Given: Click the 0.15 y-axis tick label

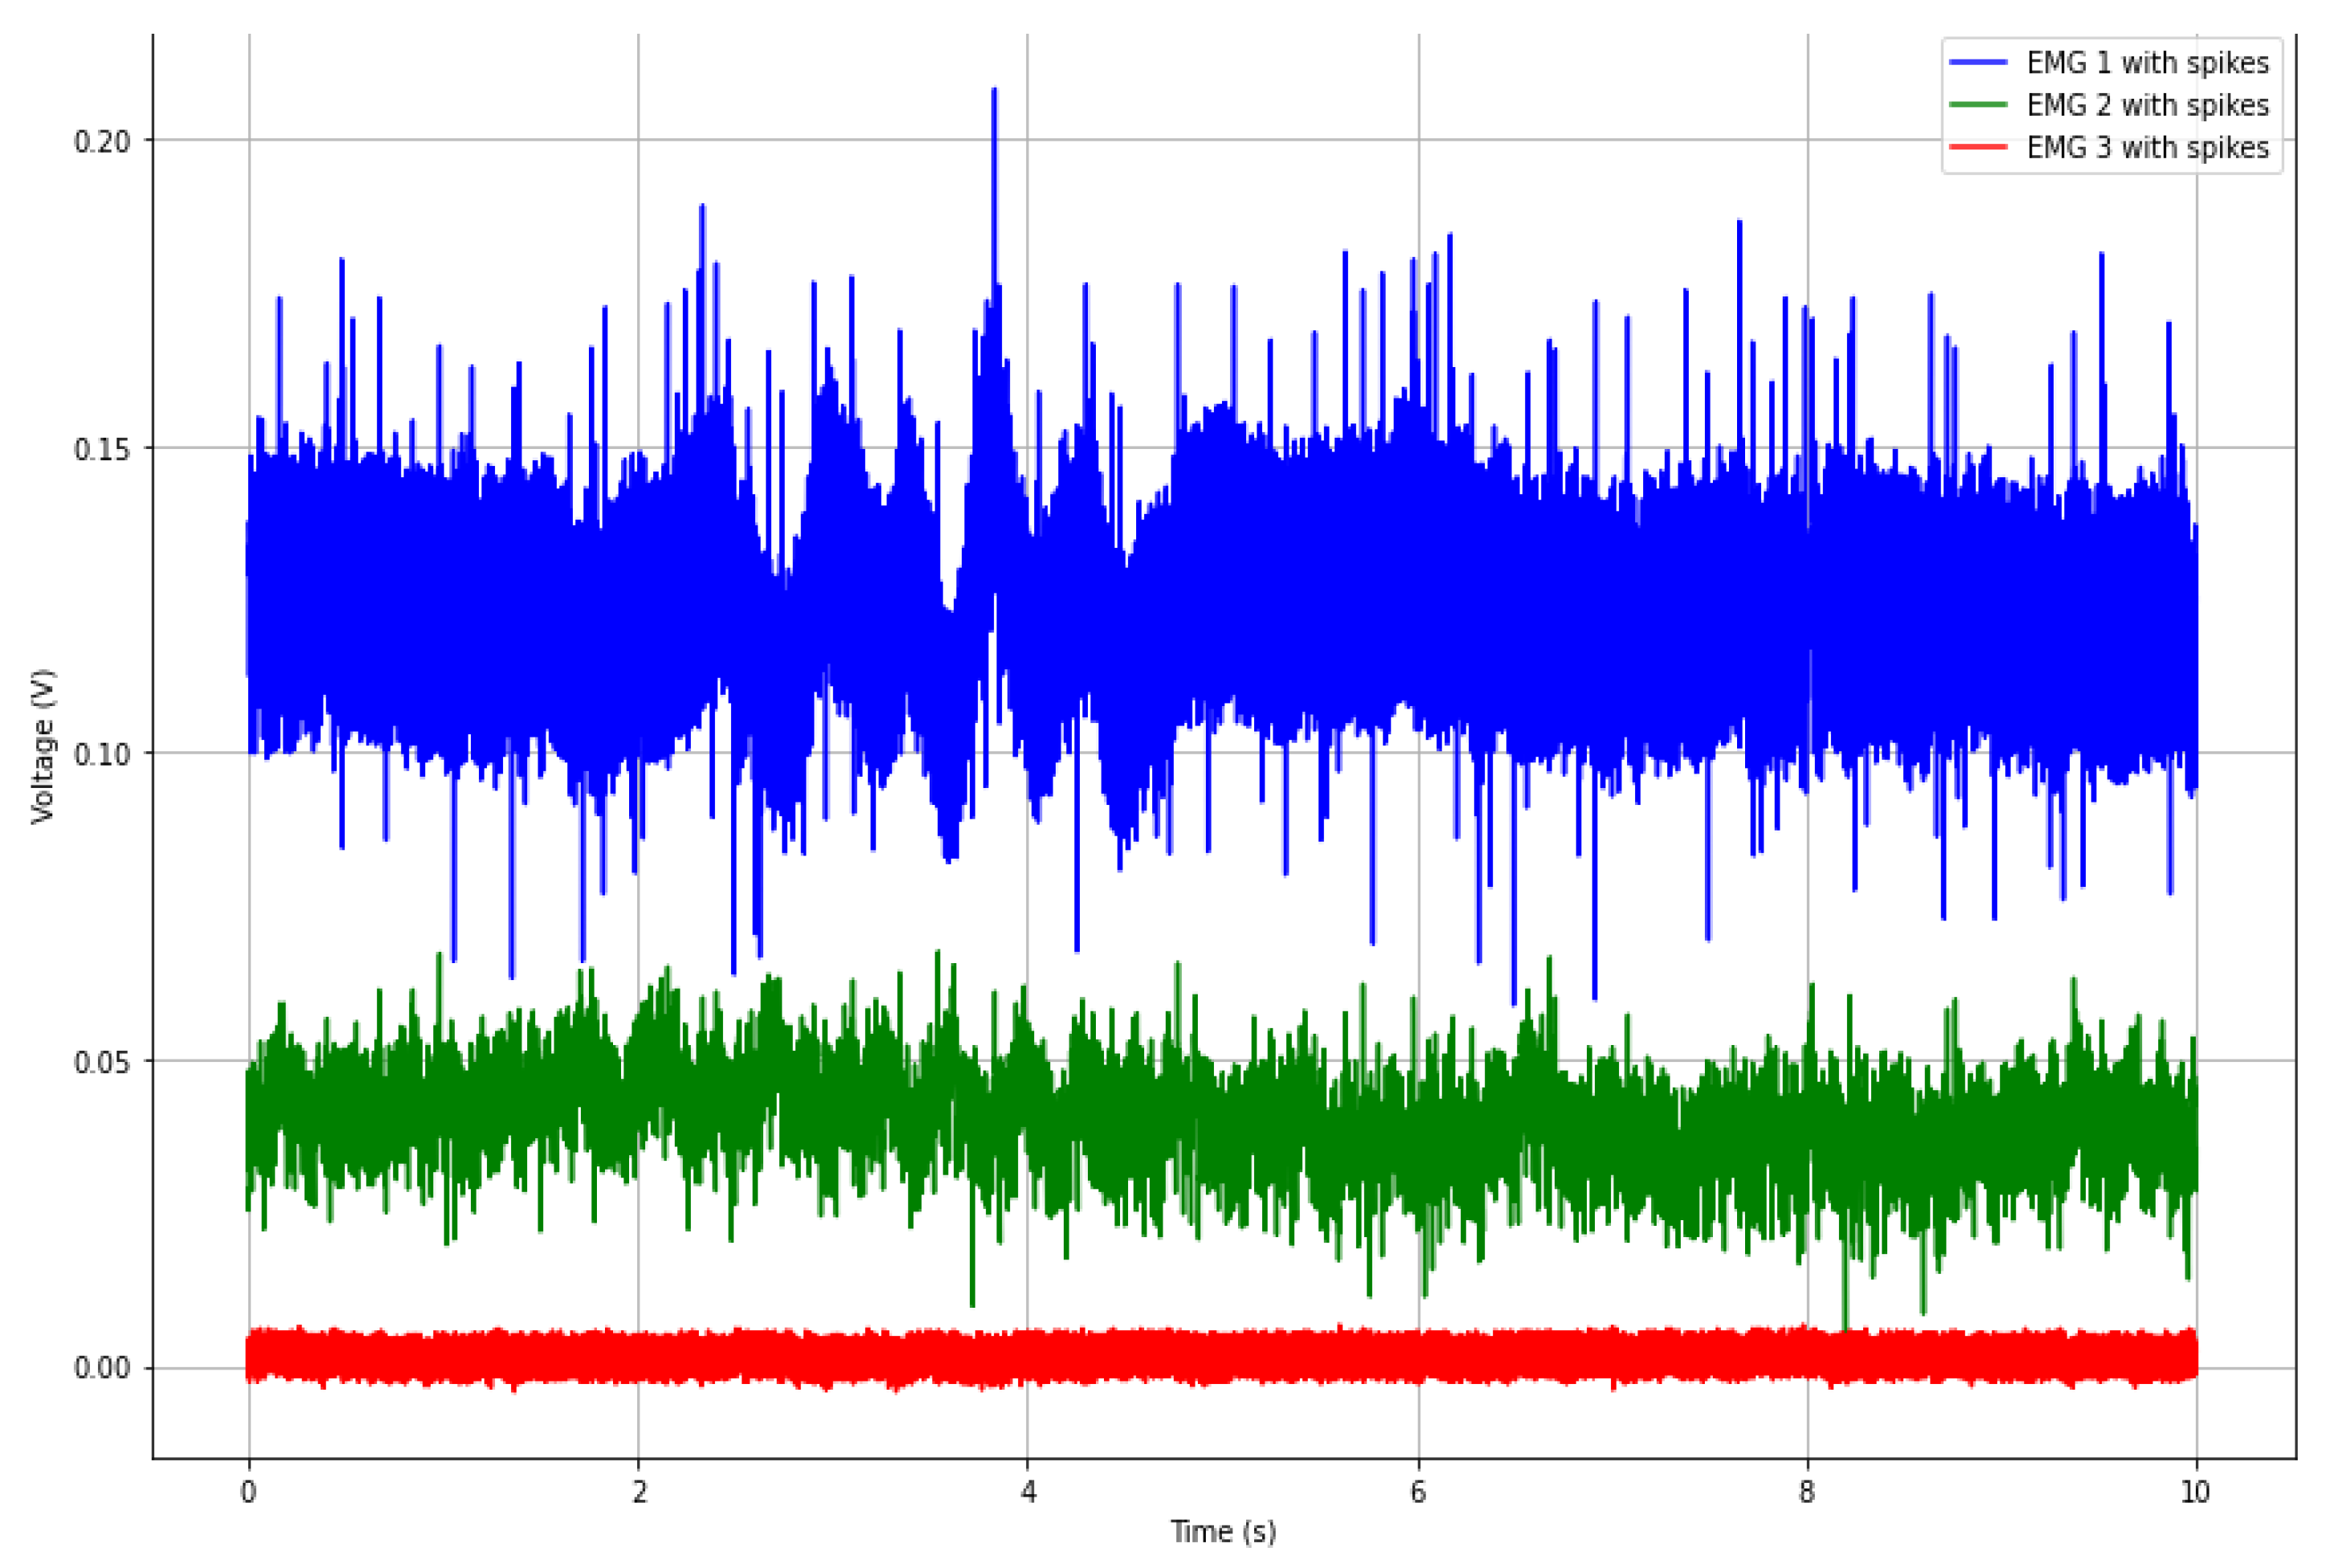Looking at the screenshot, I should pyautogui.click(x=102, y=449).
